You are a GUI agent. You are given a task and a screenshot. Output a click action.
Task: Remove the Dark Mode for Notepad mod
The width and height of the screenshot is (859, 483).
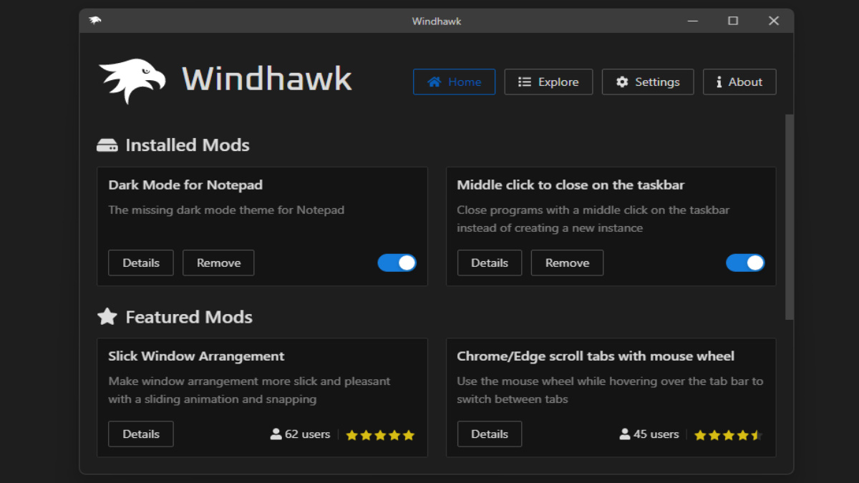[218, 263]
